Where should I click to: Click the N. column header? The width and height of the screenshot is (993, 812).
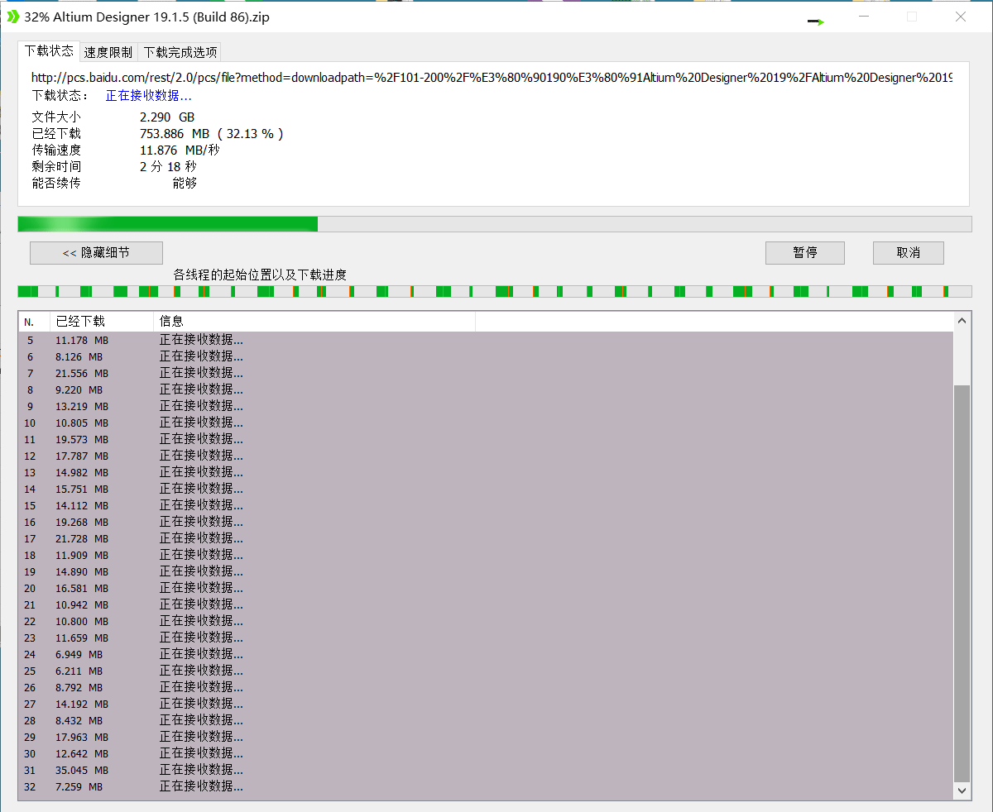pyautogui.click(x=31, y=321)
